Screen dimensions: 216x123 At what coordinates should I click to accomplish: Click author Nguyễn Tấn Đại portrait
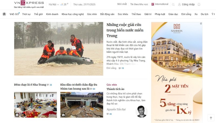coord(141,112)
